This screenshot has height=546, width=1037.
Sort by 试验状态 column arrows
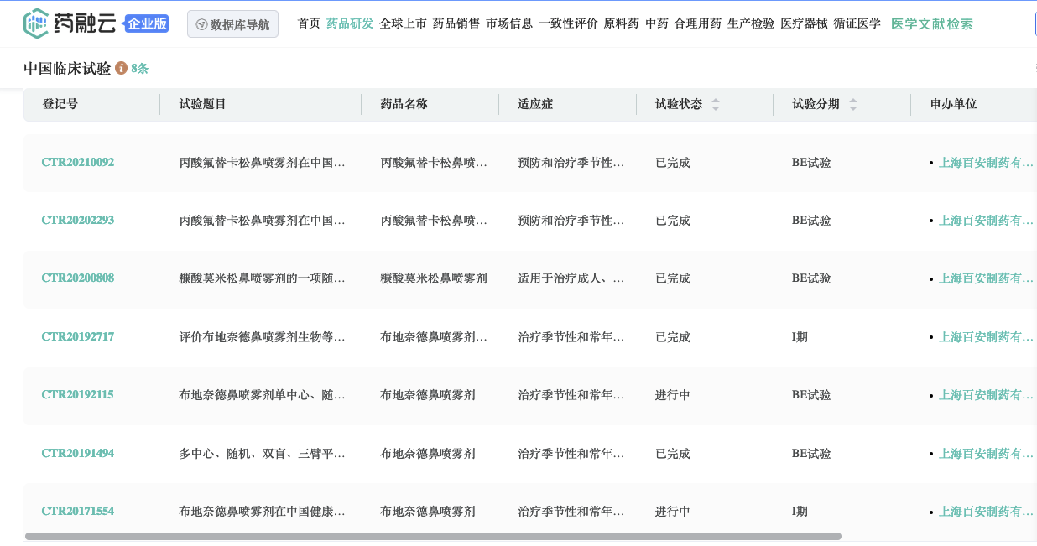pos(716,104)
